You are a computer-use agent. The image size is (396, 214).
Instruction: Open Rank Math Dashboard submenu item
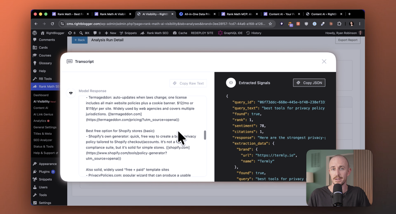coord(41,95)
